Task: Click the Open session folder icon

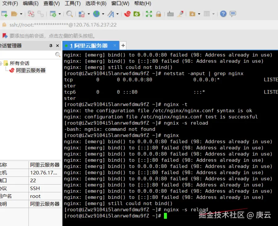Action: 14,14
